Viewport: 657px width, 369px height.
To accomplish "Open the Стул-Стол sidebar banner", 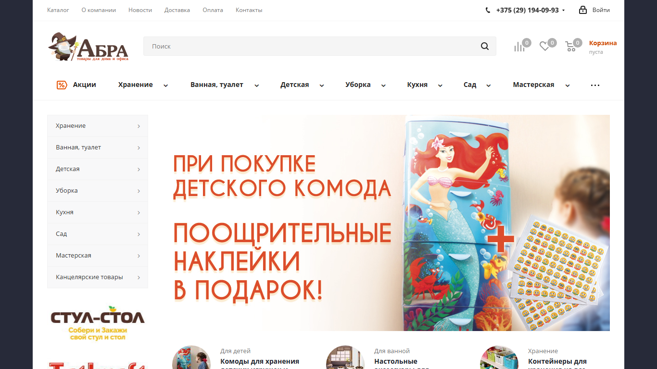I will click(x=98, y=322).
